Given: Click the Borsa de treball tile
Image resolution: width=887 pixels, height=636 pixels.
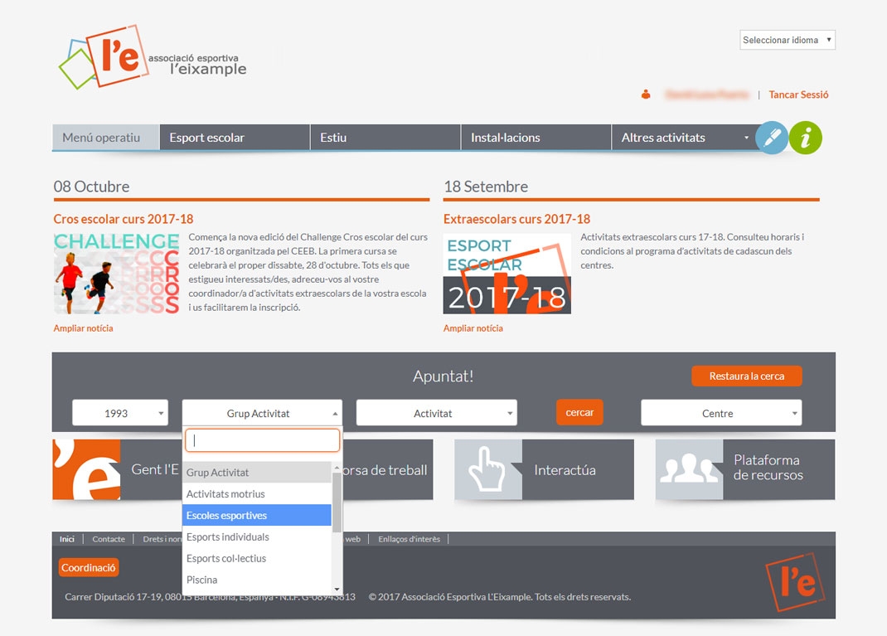Looking at the screenshot, I should click(388, 469).
